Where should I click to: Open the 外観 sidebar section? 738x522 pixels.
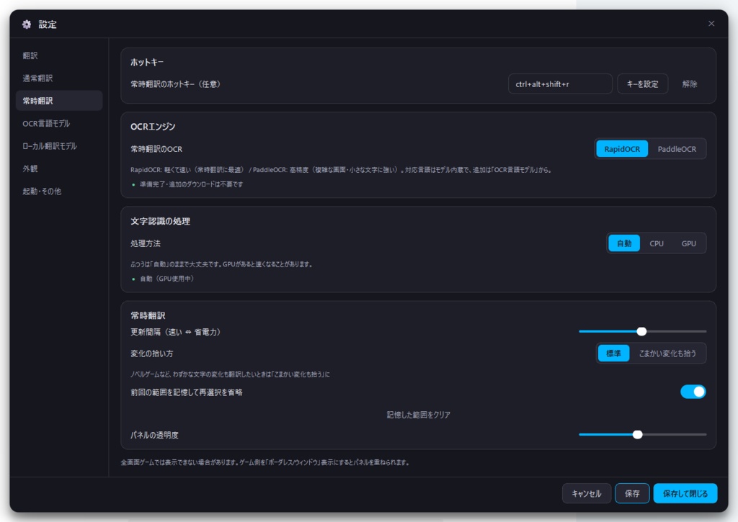pos(30,168)
